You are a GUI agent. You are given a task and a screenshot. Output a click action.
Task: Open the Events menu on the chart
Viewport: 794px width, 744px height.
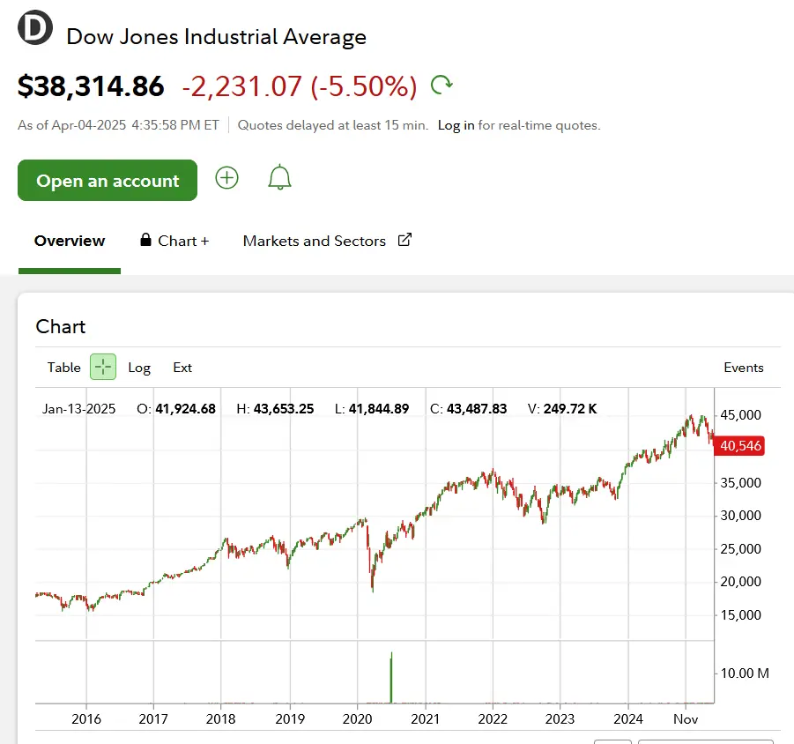point(743,368)
